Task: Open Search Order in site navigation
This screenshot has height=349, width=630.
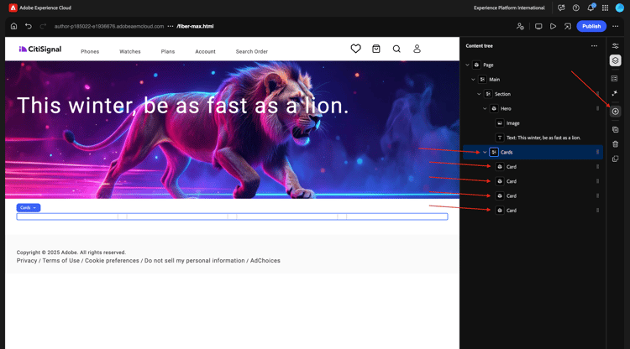Action: pyautogui.click(x=251, y=51)
